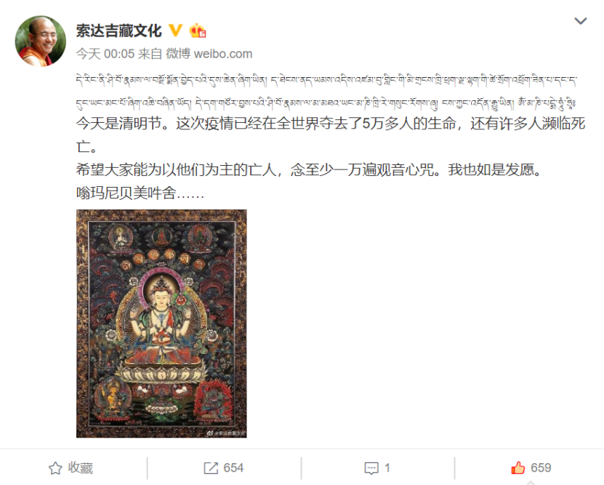Open the author's profile avatar photo
The height and width of the screenshot is (485, 604).
[x=41, y=41]
